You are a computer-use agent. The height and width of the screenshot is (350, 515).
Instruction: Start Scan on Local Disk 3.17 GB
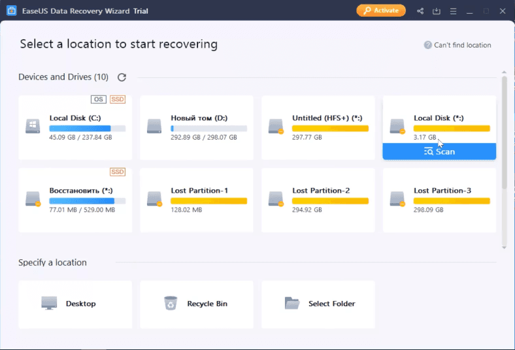pos(439,151)
